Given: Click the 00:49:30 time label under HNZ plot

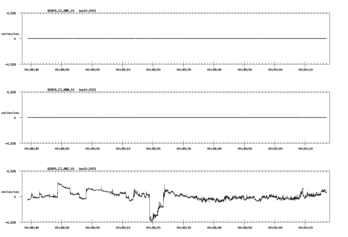Looking at the screenshot, I should click(184, 228).
